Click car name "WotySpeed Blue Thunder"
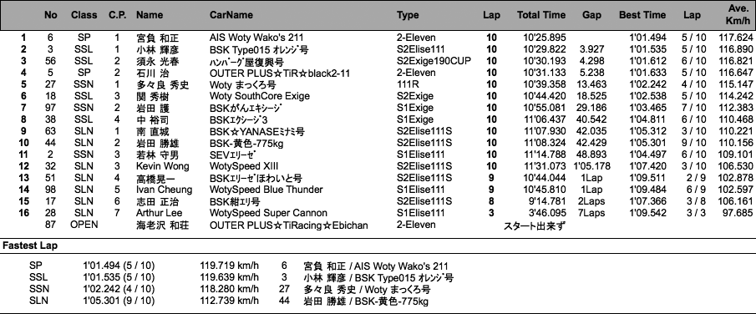The height and width of the screenshot is (314, 756). click(266, 190)
